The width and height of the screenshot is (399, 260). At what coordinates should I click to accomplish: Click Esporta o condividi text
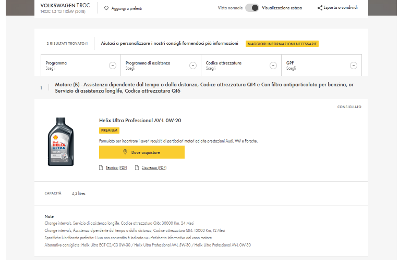coord(341,8)
